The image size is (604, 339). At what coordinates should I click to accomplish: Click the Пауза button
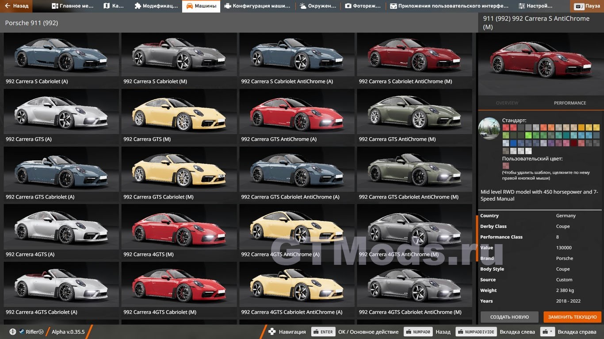point(588,6)
